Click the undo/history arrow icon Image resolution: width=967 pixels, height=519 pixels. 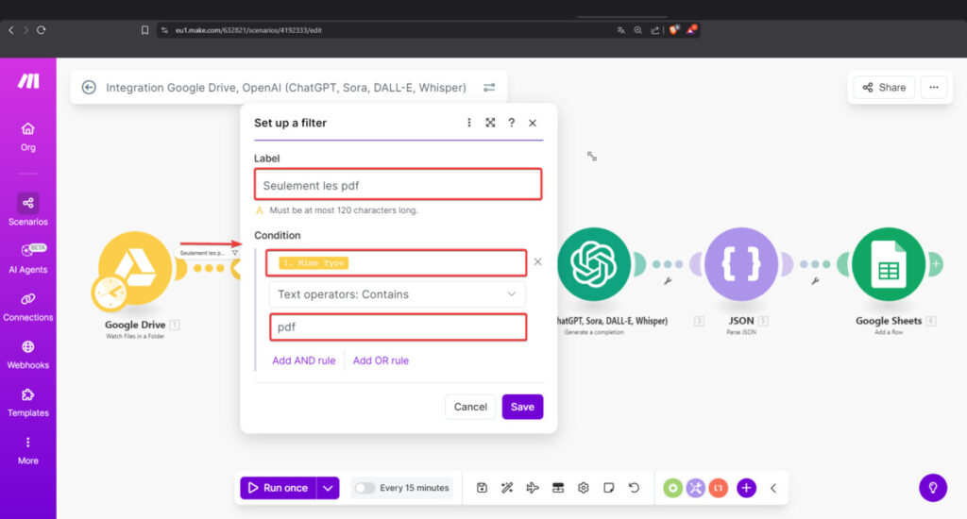(x=634, y=488)
